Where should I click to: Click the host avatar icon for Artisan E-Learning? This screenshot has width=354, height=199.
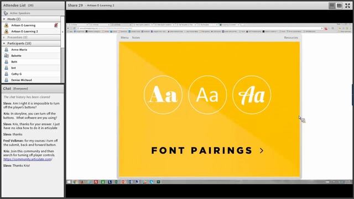6,25
